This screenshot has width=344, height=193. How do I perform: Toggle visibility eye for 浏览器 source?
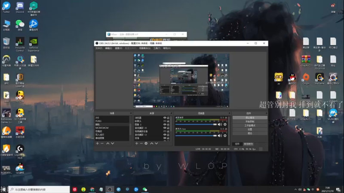[x=165, y=118]
